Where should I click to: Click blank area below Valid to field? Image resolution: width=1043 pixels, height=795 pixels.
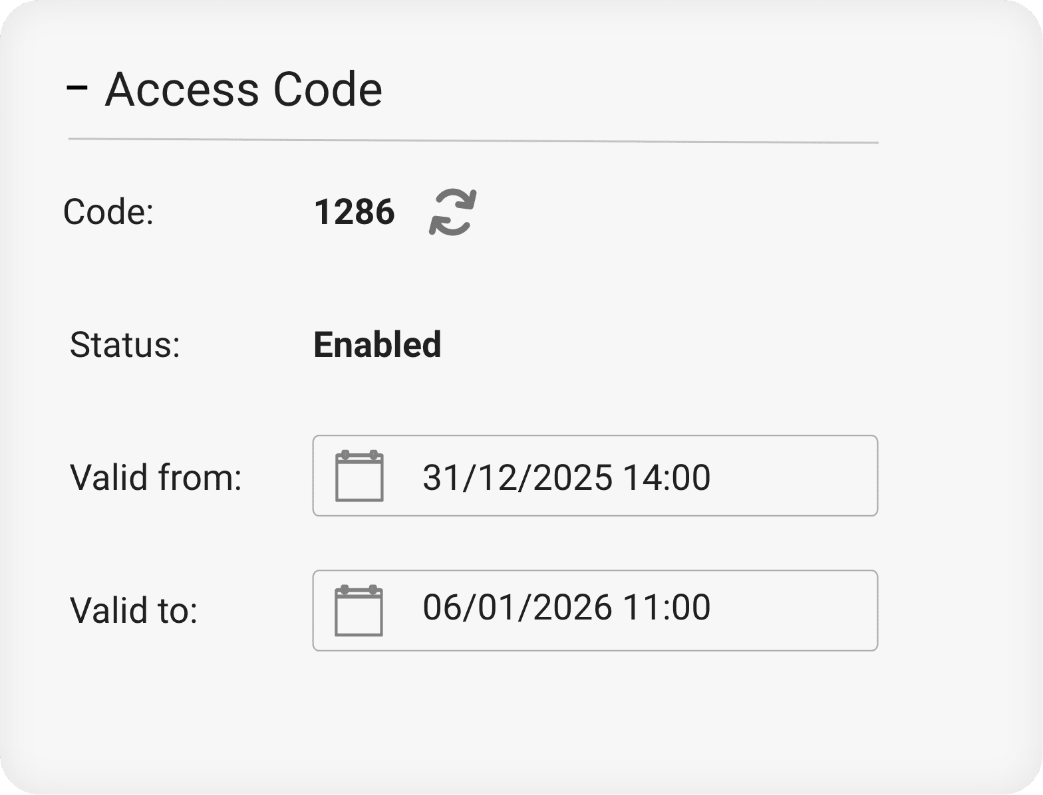pyautogui.click(x=532, y=711)
